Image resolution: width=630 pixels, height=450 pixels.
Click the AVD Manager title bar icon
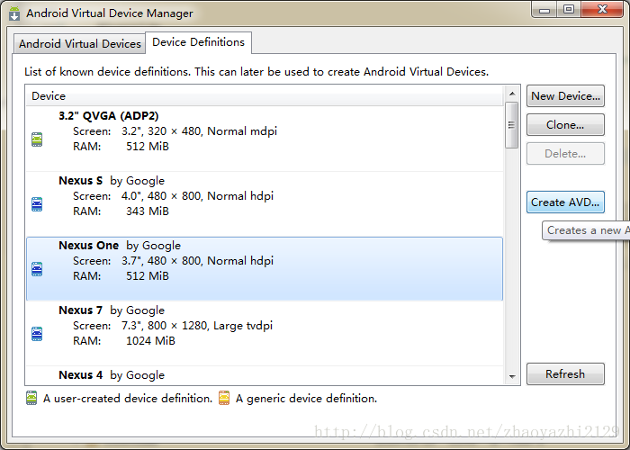pyautogui.click(x=14, y=13)
